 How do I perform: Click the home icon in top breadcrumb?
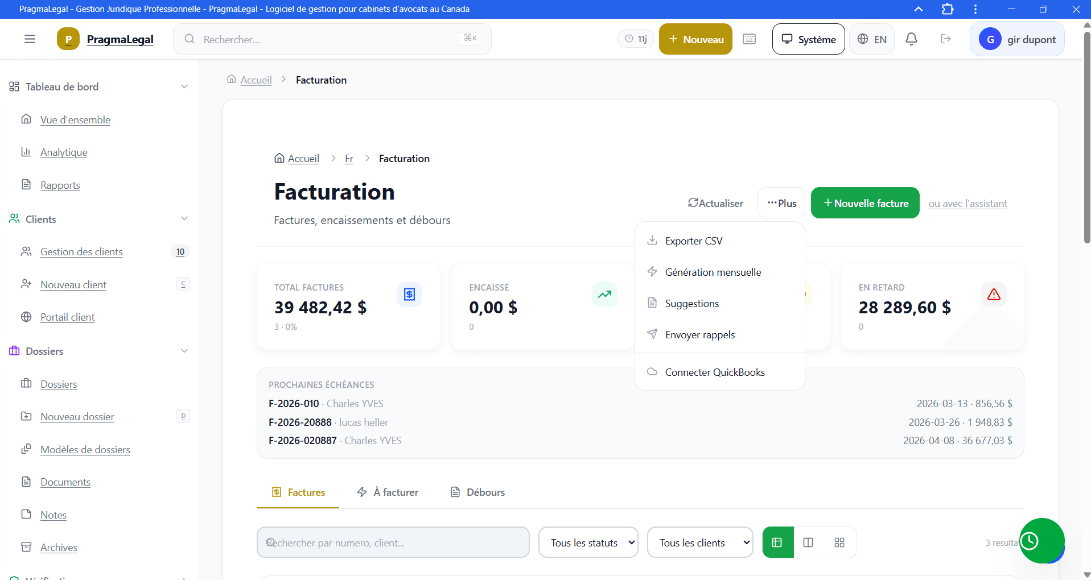[x=232, y=79]
